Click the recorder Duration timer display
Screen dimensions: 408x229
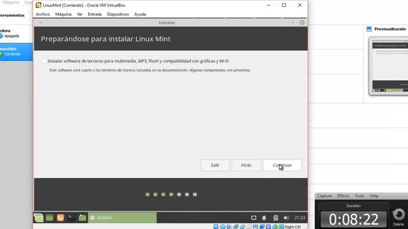(353, 219)
